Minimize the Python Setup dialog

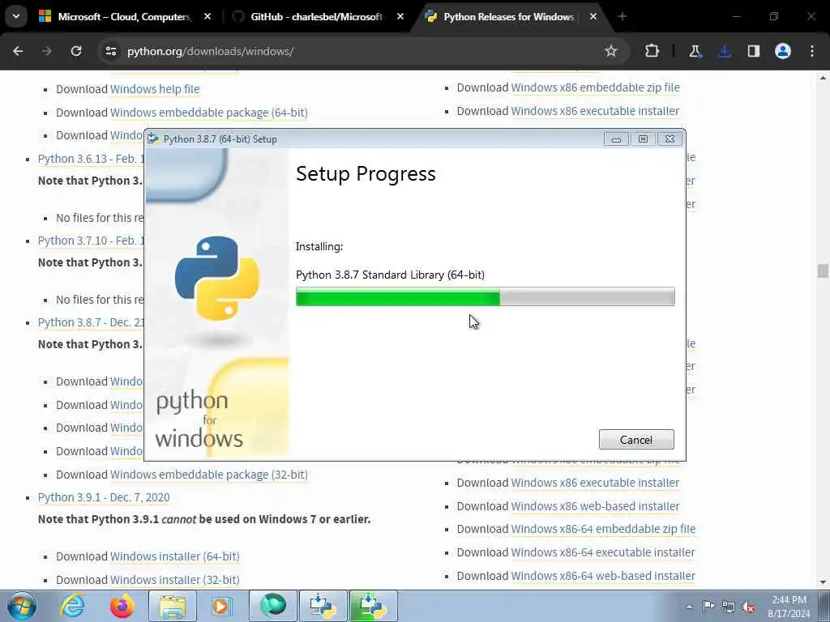click(616, 139)
